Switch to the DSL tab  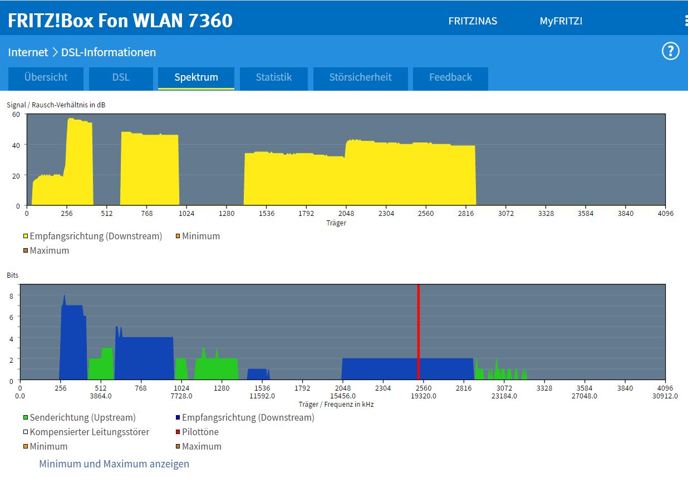[121, 78]
